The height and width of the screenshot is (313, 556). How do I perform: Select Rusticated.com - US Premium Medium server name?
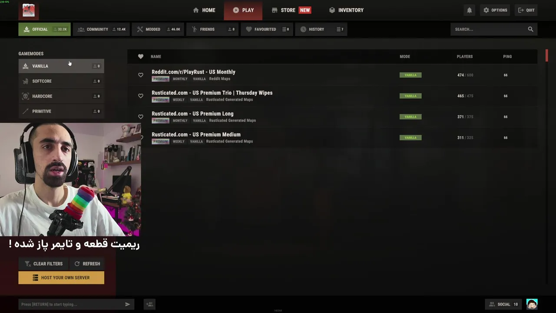196,135
